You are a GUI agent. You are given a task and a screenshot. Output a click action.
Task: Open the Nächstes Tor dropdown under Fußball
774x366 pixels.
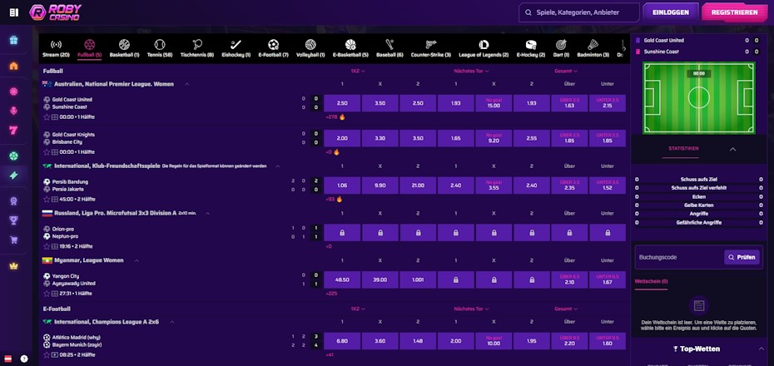pos(471,71)
